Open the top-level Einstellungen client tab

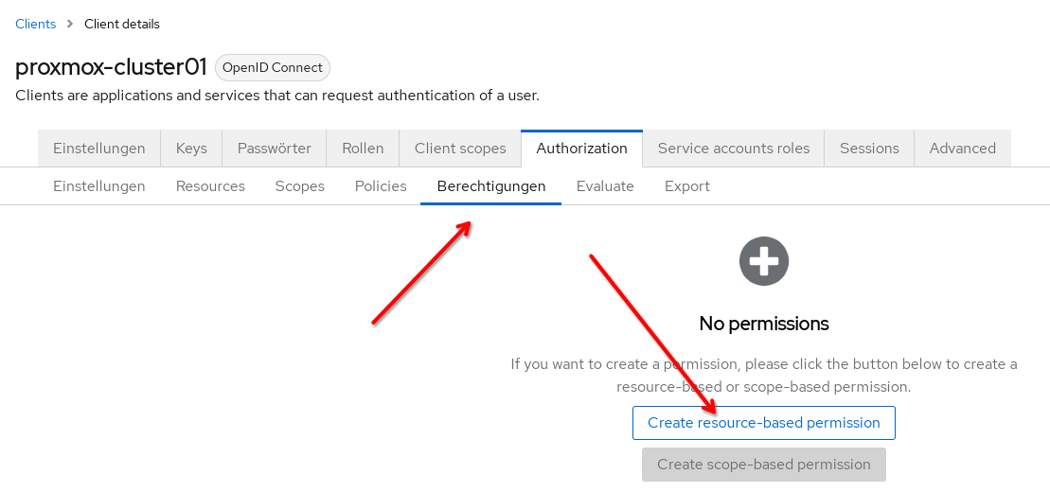pyautogui.click(x=99, y=149)
